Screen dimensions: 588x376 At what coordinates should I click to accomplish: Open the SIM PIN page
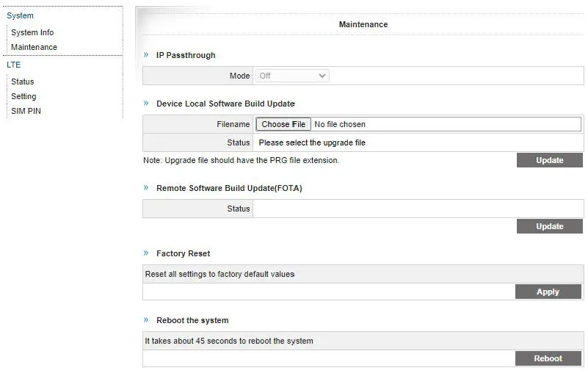[x=26, y=111]
